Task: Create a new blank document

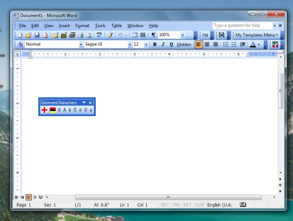Action: click(x=20, y=35)
